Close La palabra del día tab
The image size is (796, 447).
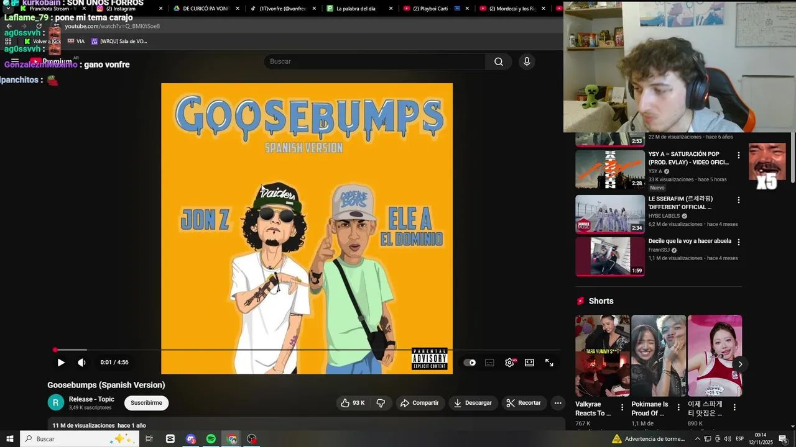click(391, 9)
